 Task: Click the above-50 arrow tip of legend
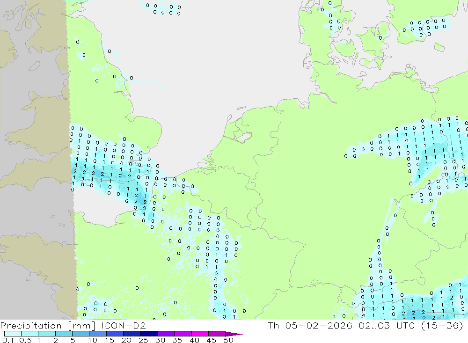click(x=234, y=334)
